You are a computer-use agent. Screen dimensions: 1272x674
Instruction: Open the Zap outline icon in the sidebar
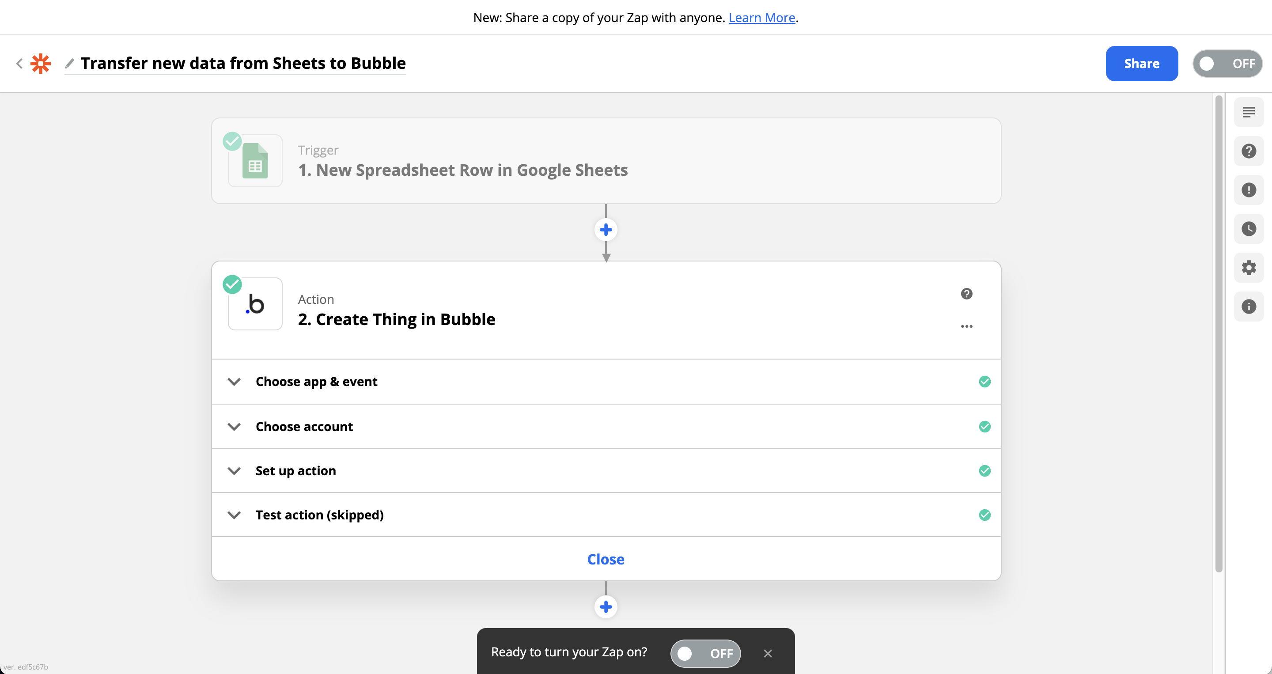point(1248,113)
